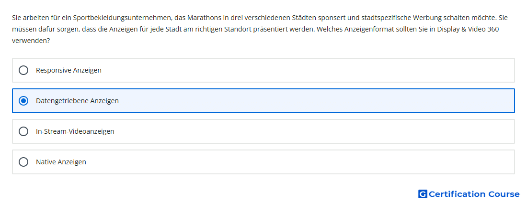
Task: Click the "Native Anzeigen" label text
Action: click(x=61, y=162)
